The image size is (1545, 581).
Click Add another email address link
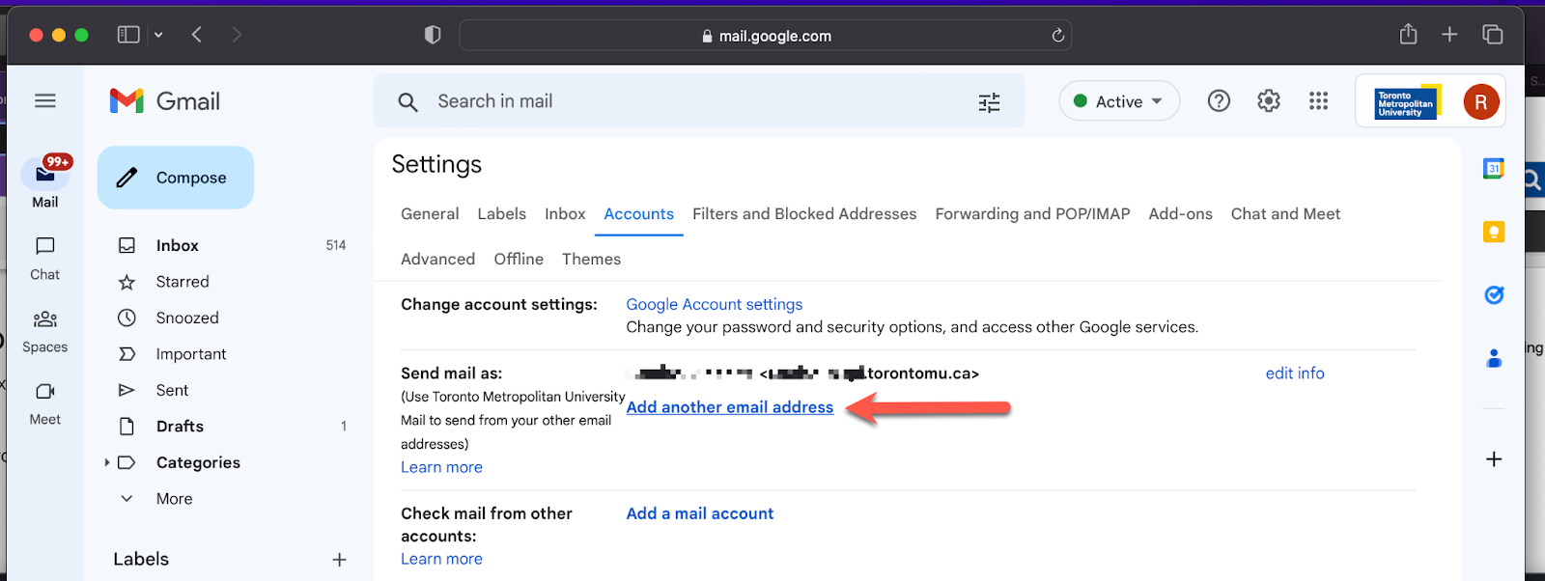pyautogui.click(x=729, y=407)
